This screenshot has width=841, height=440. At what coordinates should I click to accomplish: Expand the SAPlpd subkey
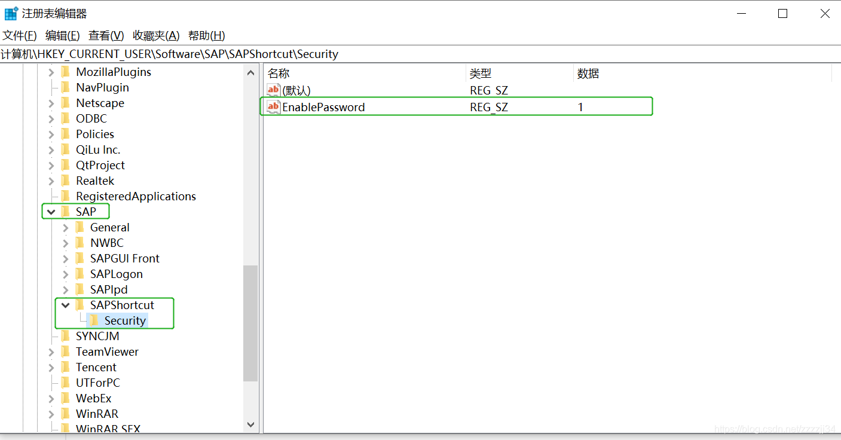tap(66, 290)
